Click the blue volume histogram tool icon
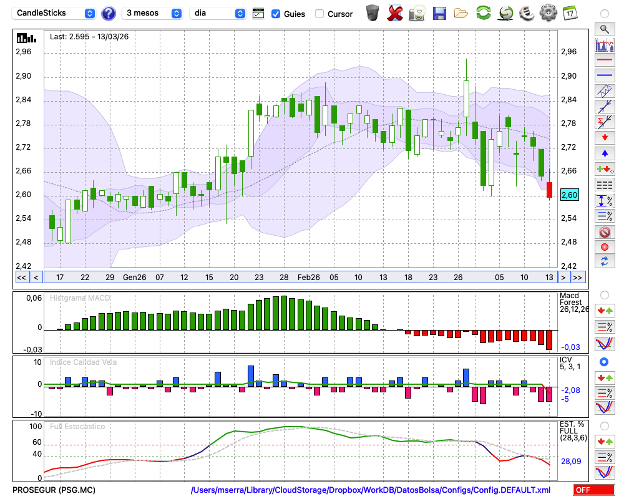This screenshot has height=499, width=624. coord(605,44)
